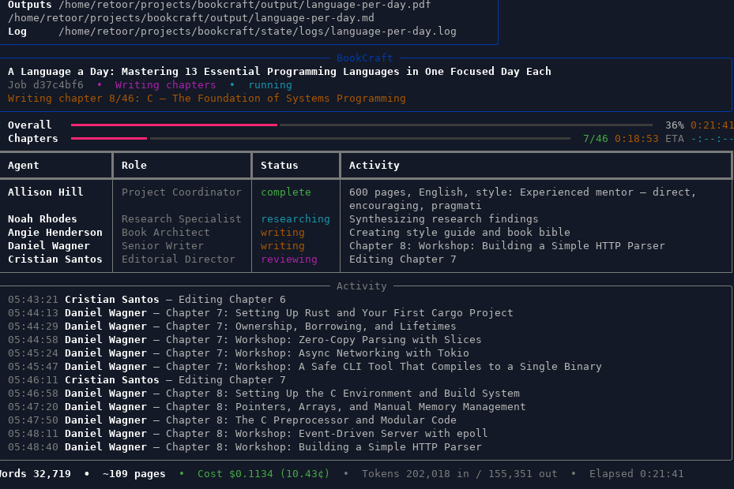
Task: Click the book title 'A Language a Day' line
Action: pyautogui.click(x=280, y=72)
